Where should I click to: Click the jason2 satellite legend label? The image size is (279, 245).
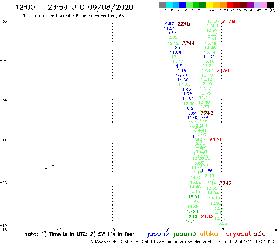(x=158, y=234)
